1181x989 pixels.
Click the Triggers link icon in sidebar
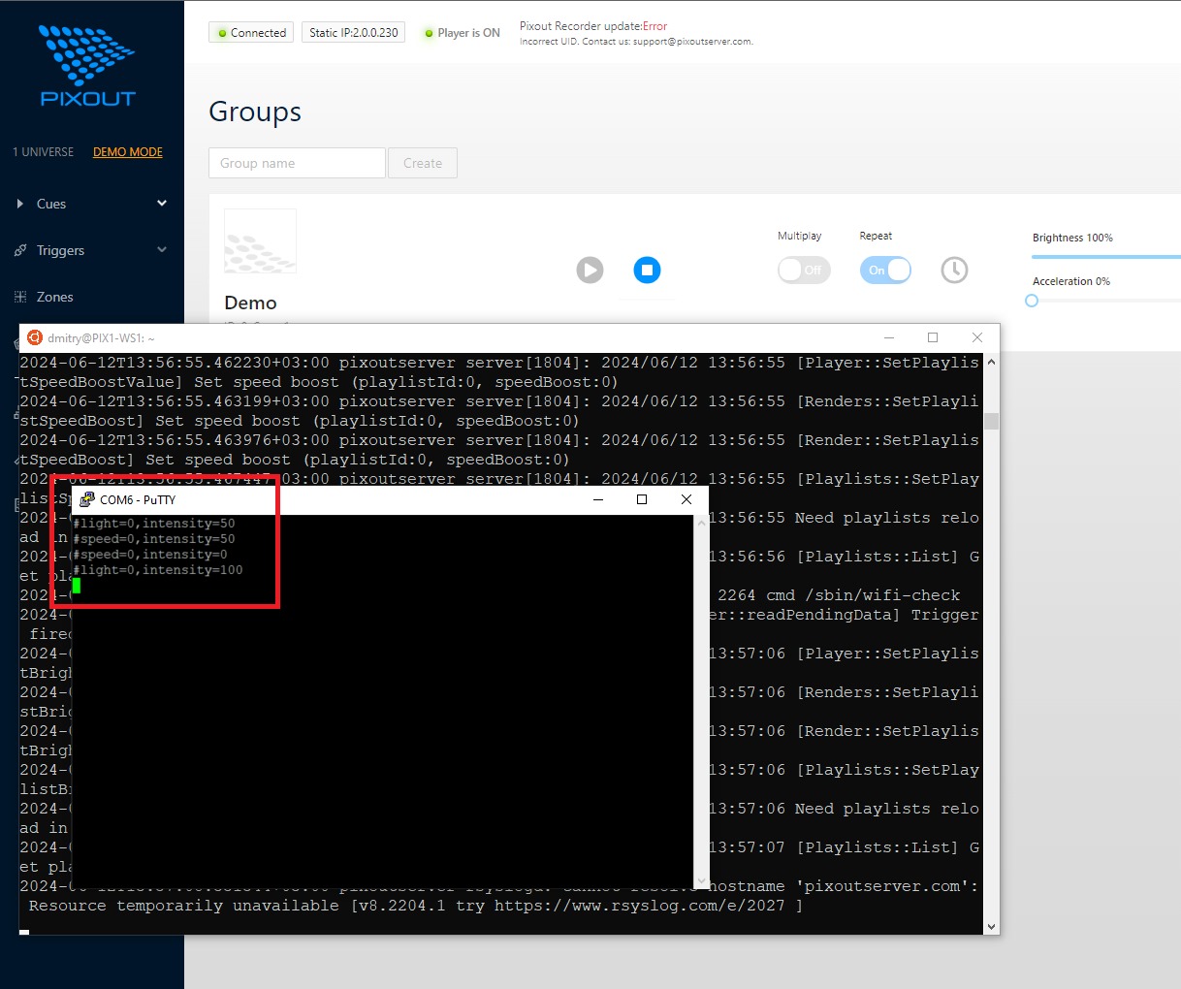click(20, 250)
